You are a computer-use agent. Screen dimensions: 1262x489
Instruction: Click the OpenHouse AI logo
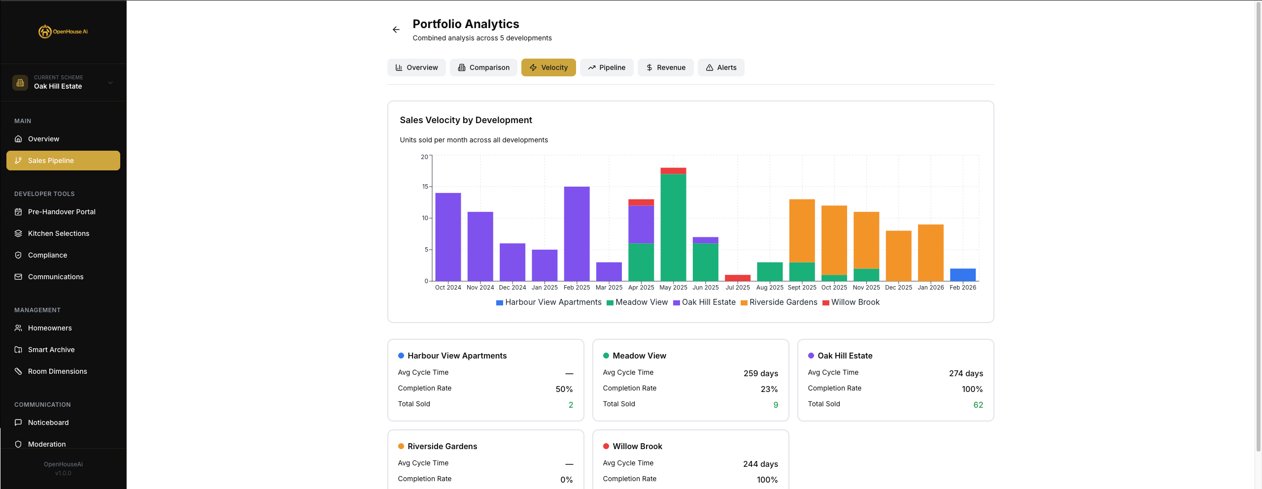point(63,32)
